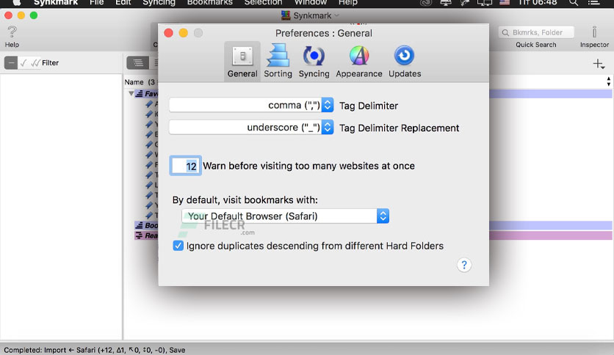Open the General preferences tab
Image resolution: width=614 pixels, height=355 pixels.
pos(242,62)
